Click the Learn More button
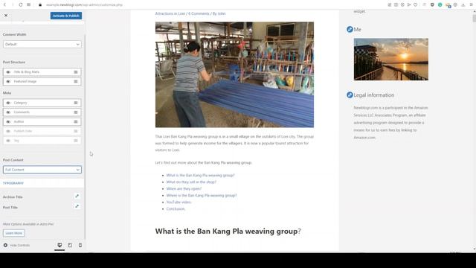This screenshot has height=268, width=476. click(14, 233)
